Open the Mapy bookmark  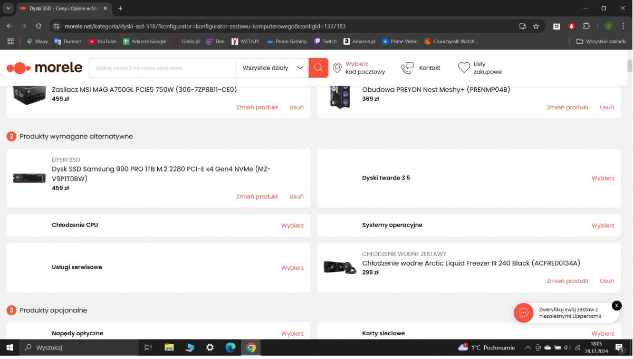(37, 41)
